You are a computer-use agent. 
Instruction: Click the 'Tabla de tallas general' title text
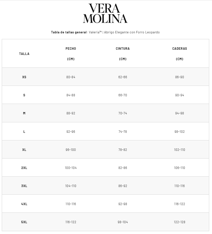(x=69, y=32)
